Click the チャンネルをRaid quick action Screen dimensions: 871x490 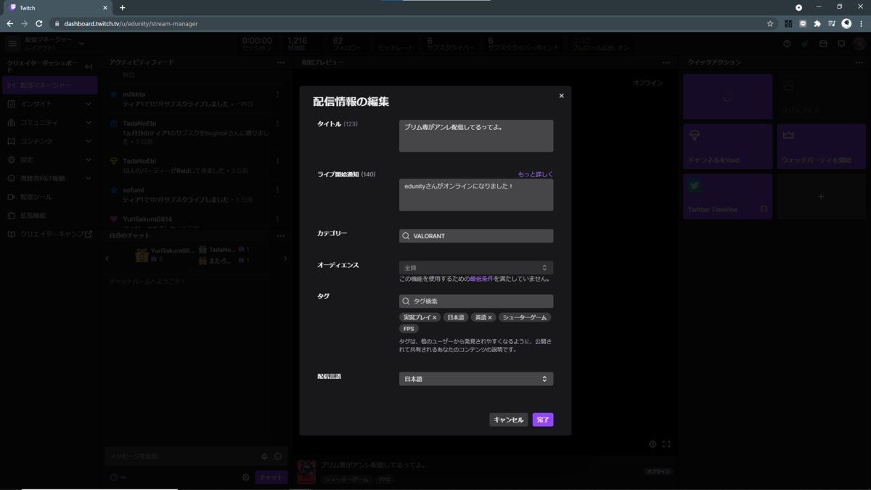click(x=728, y=147)
